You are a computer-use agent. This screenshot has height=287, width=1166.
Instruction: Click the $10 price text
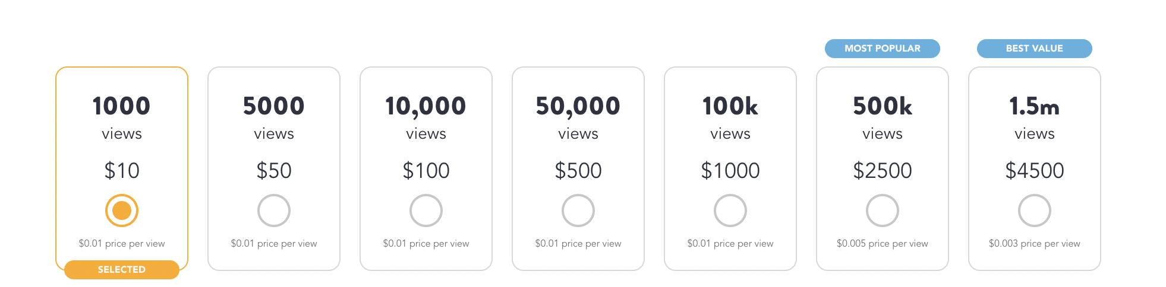(122, 171)
